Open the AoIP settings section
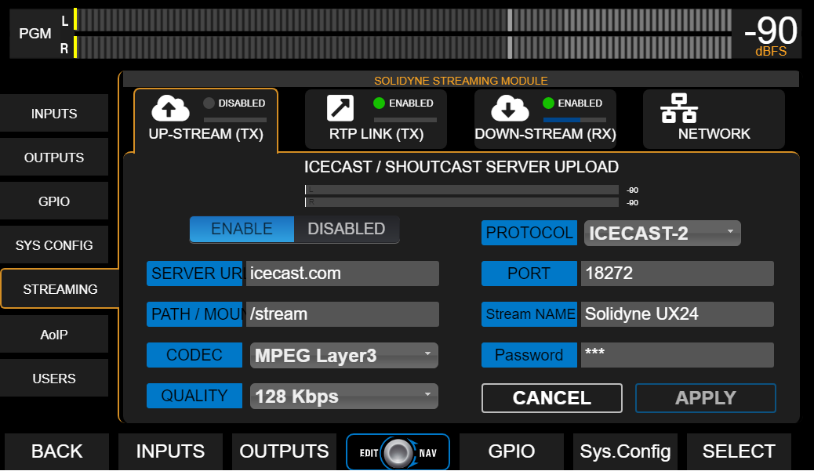814x471 pixels. pyautogui.click(x=55, y=334)
